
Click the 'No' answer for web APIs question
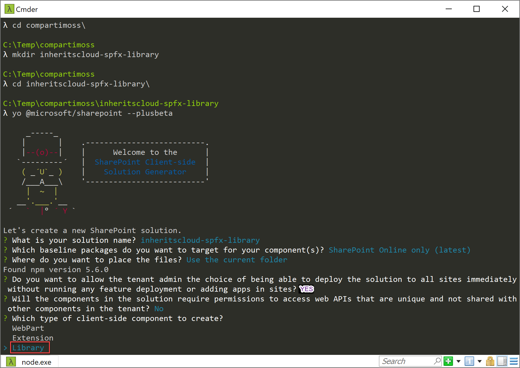[159, 309]
